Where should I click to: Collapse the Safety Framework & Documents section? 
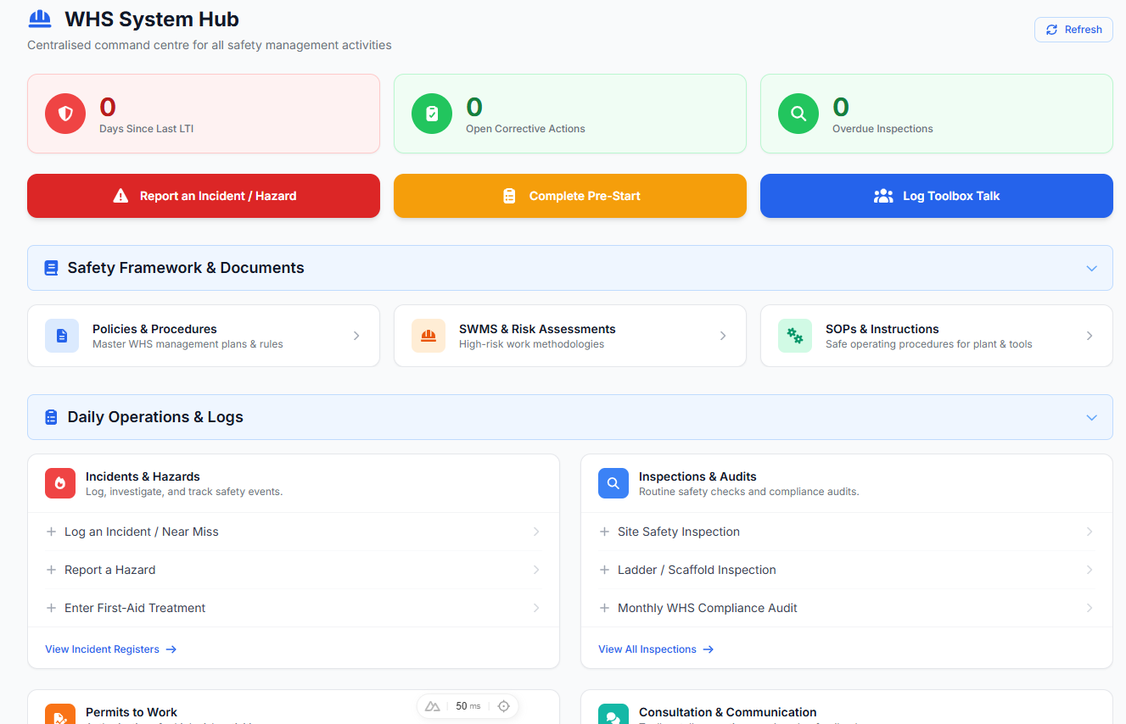(1091, 268)
